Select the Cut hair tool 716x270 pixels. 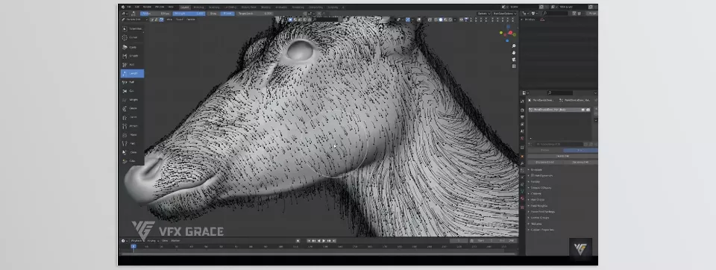click(132, 91)
